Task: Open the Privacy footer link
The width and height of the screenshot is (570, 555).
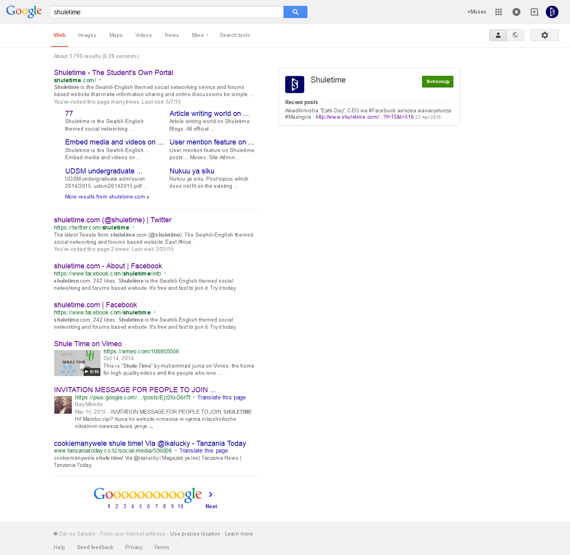Action: (134, 547)
